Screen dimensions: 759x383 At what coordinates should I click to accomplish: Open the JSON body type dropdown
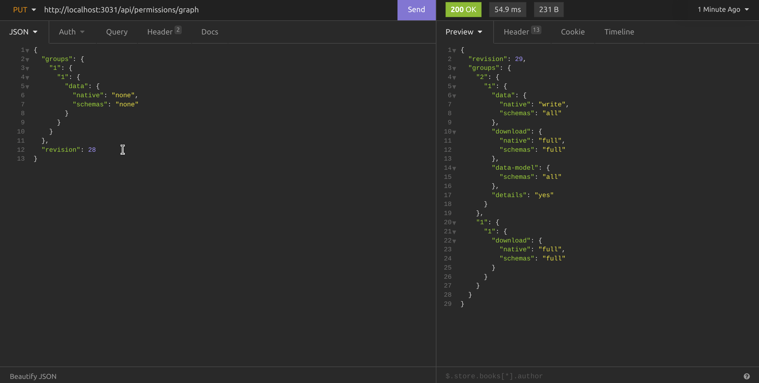(24, 32)
